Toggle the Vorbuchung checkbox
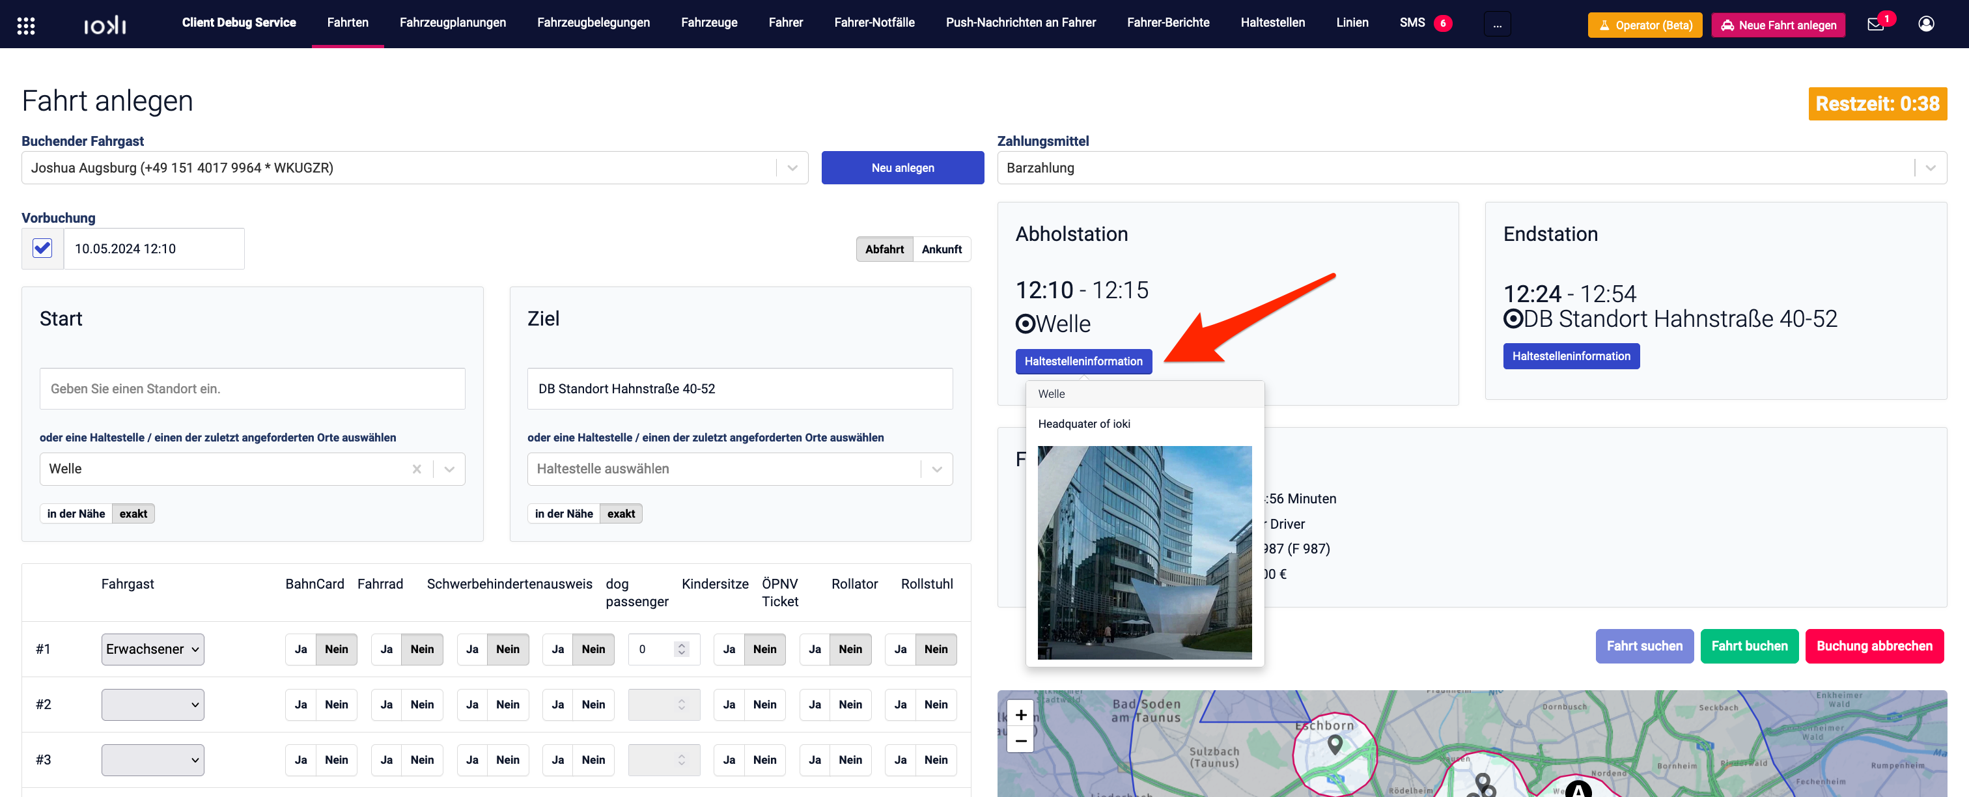Image resolution: width=1969 pixels, height=797 pixels. (x=43, y=248)
